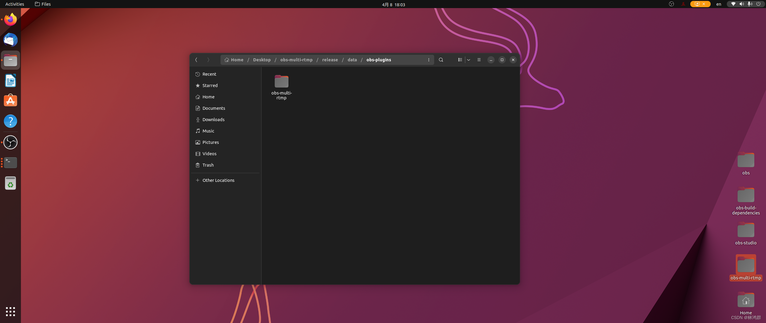This screenshot has width=766, height=323.
Task: Click the Files icon in the dock
Action: pos(10,60)
